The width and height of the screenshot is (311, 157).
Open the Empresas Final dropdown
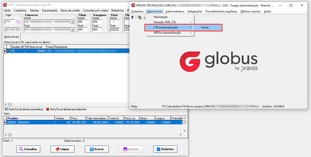pyautogui.click(x=72, y=30)
